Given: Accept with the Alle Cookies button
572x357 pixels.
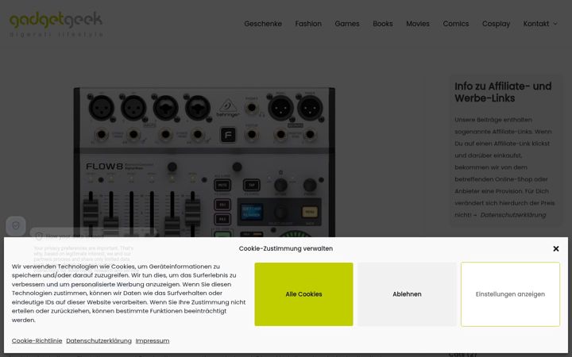Looking at the screenshot, I should tap(303, 294).
